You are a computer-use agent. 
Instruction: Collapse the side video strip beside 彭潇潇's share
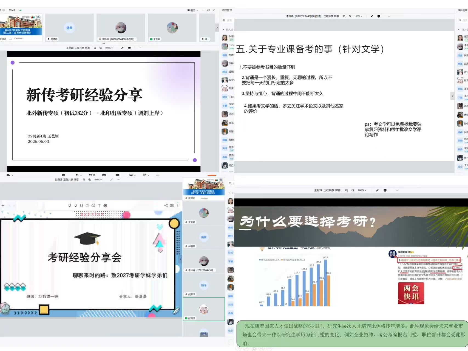click(180, 259)
